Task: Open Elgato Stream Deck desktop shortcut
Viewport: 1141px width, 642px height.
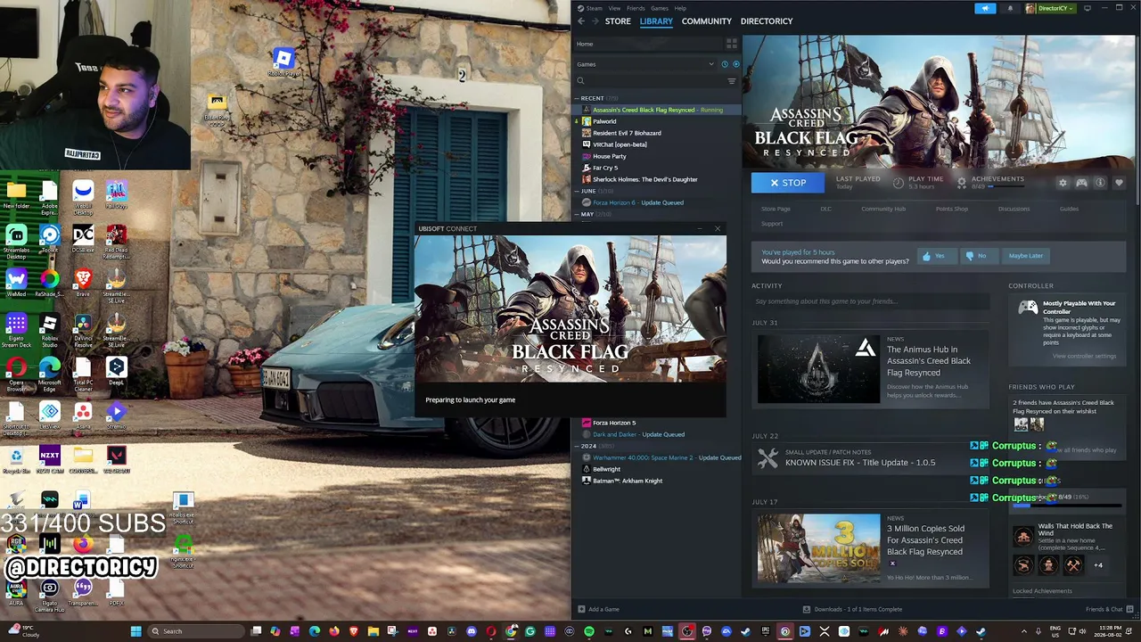Action: pyautogui.click(x=16, y=328)
